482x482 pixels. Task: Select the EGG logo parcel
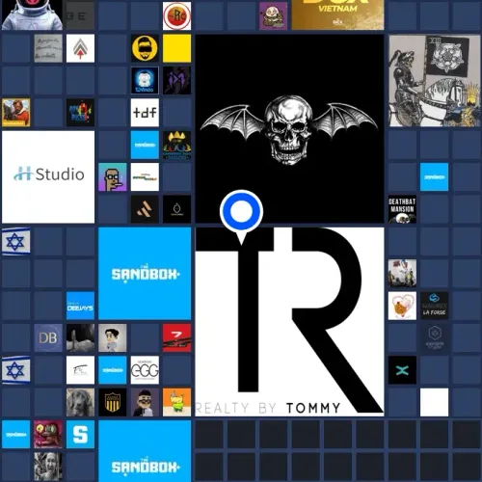[145, 370]
